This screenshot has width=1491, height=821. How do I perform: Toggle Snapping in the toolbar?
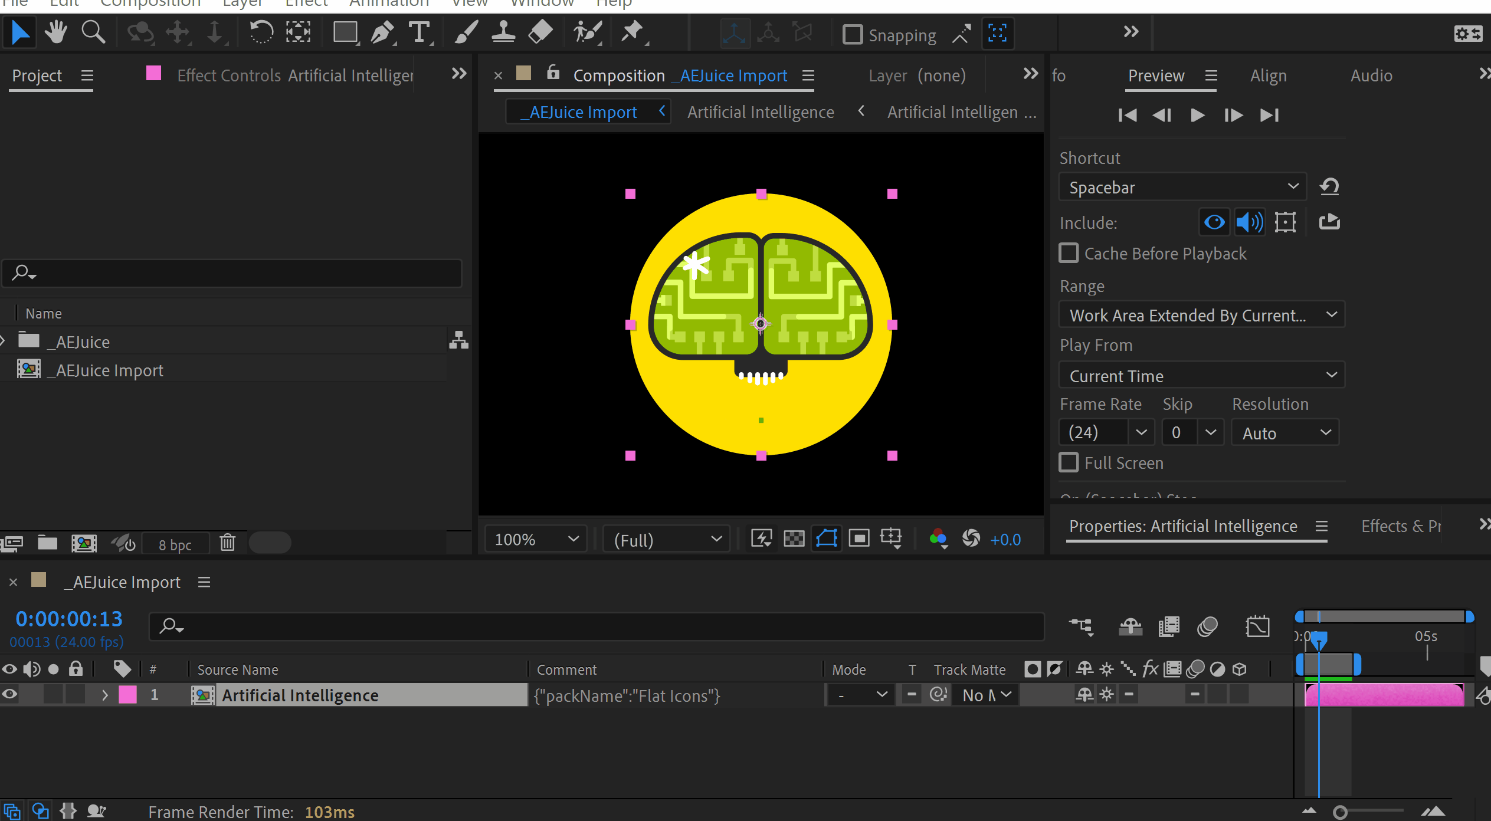point(852,34)
